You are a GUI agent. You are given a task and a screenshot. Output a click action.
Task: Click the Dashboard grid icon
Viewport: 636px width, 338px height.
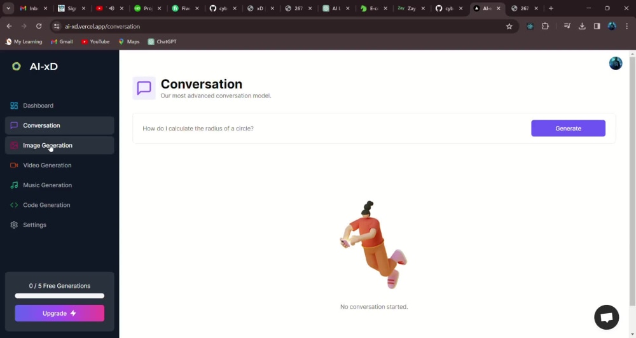click(x=14, y=106)
